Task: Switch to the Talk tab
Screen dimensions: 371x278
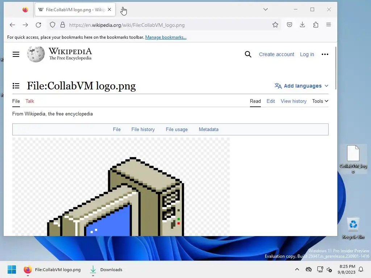Action: pos(30,101)
